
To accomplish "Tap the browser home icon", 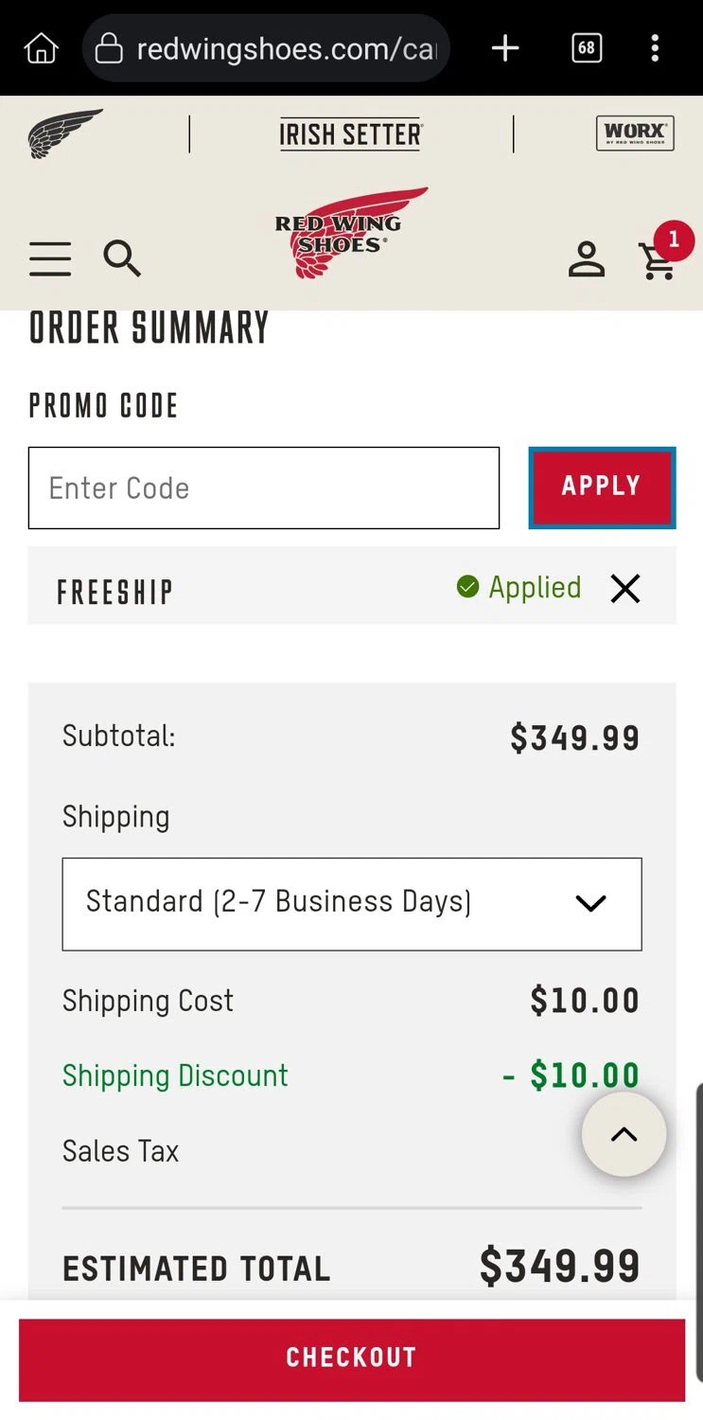I will [41, 48].
